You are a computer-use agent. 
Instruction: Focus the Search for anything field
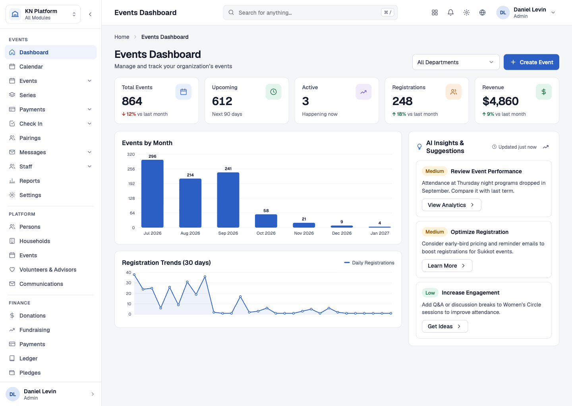pyautogui.click(x=310, y=13)
